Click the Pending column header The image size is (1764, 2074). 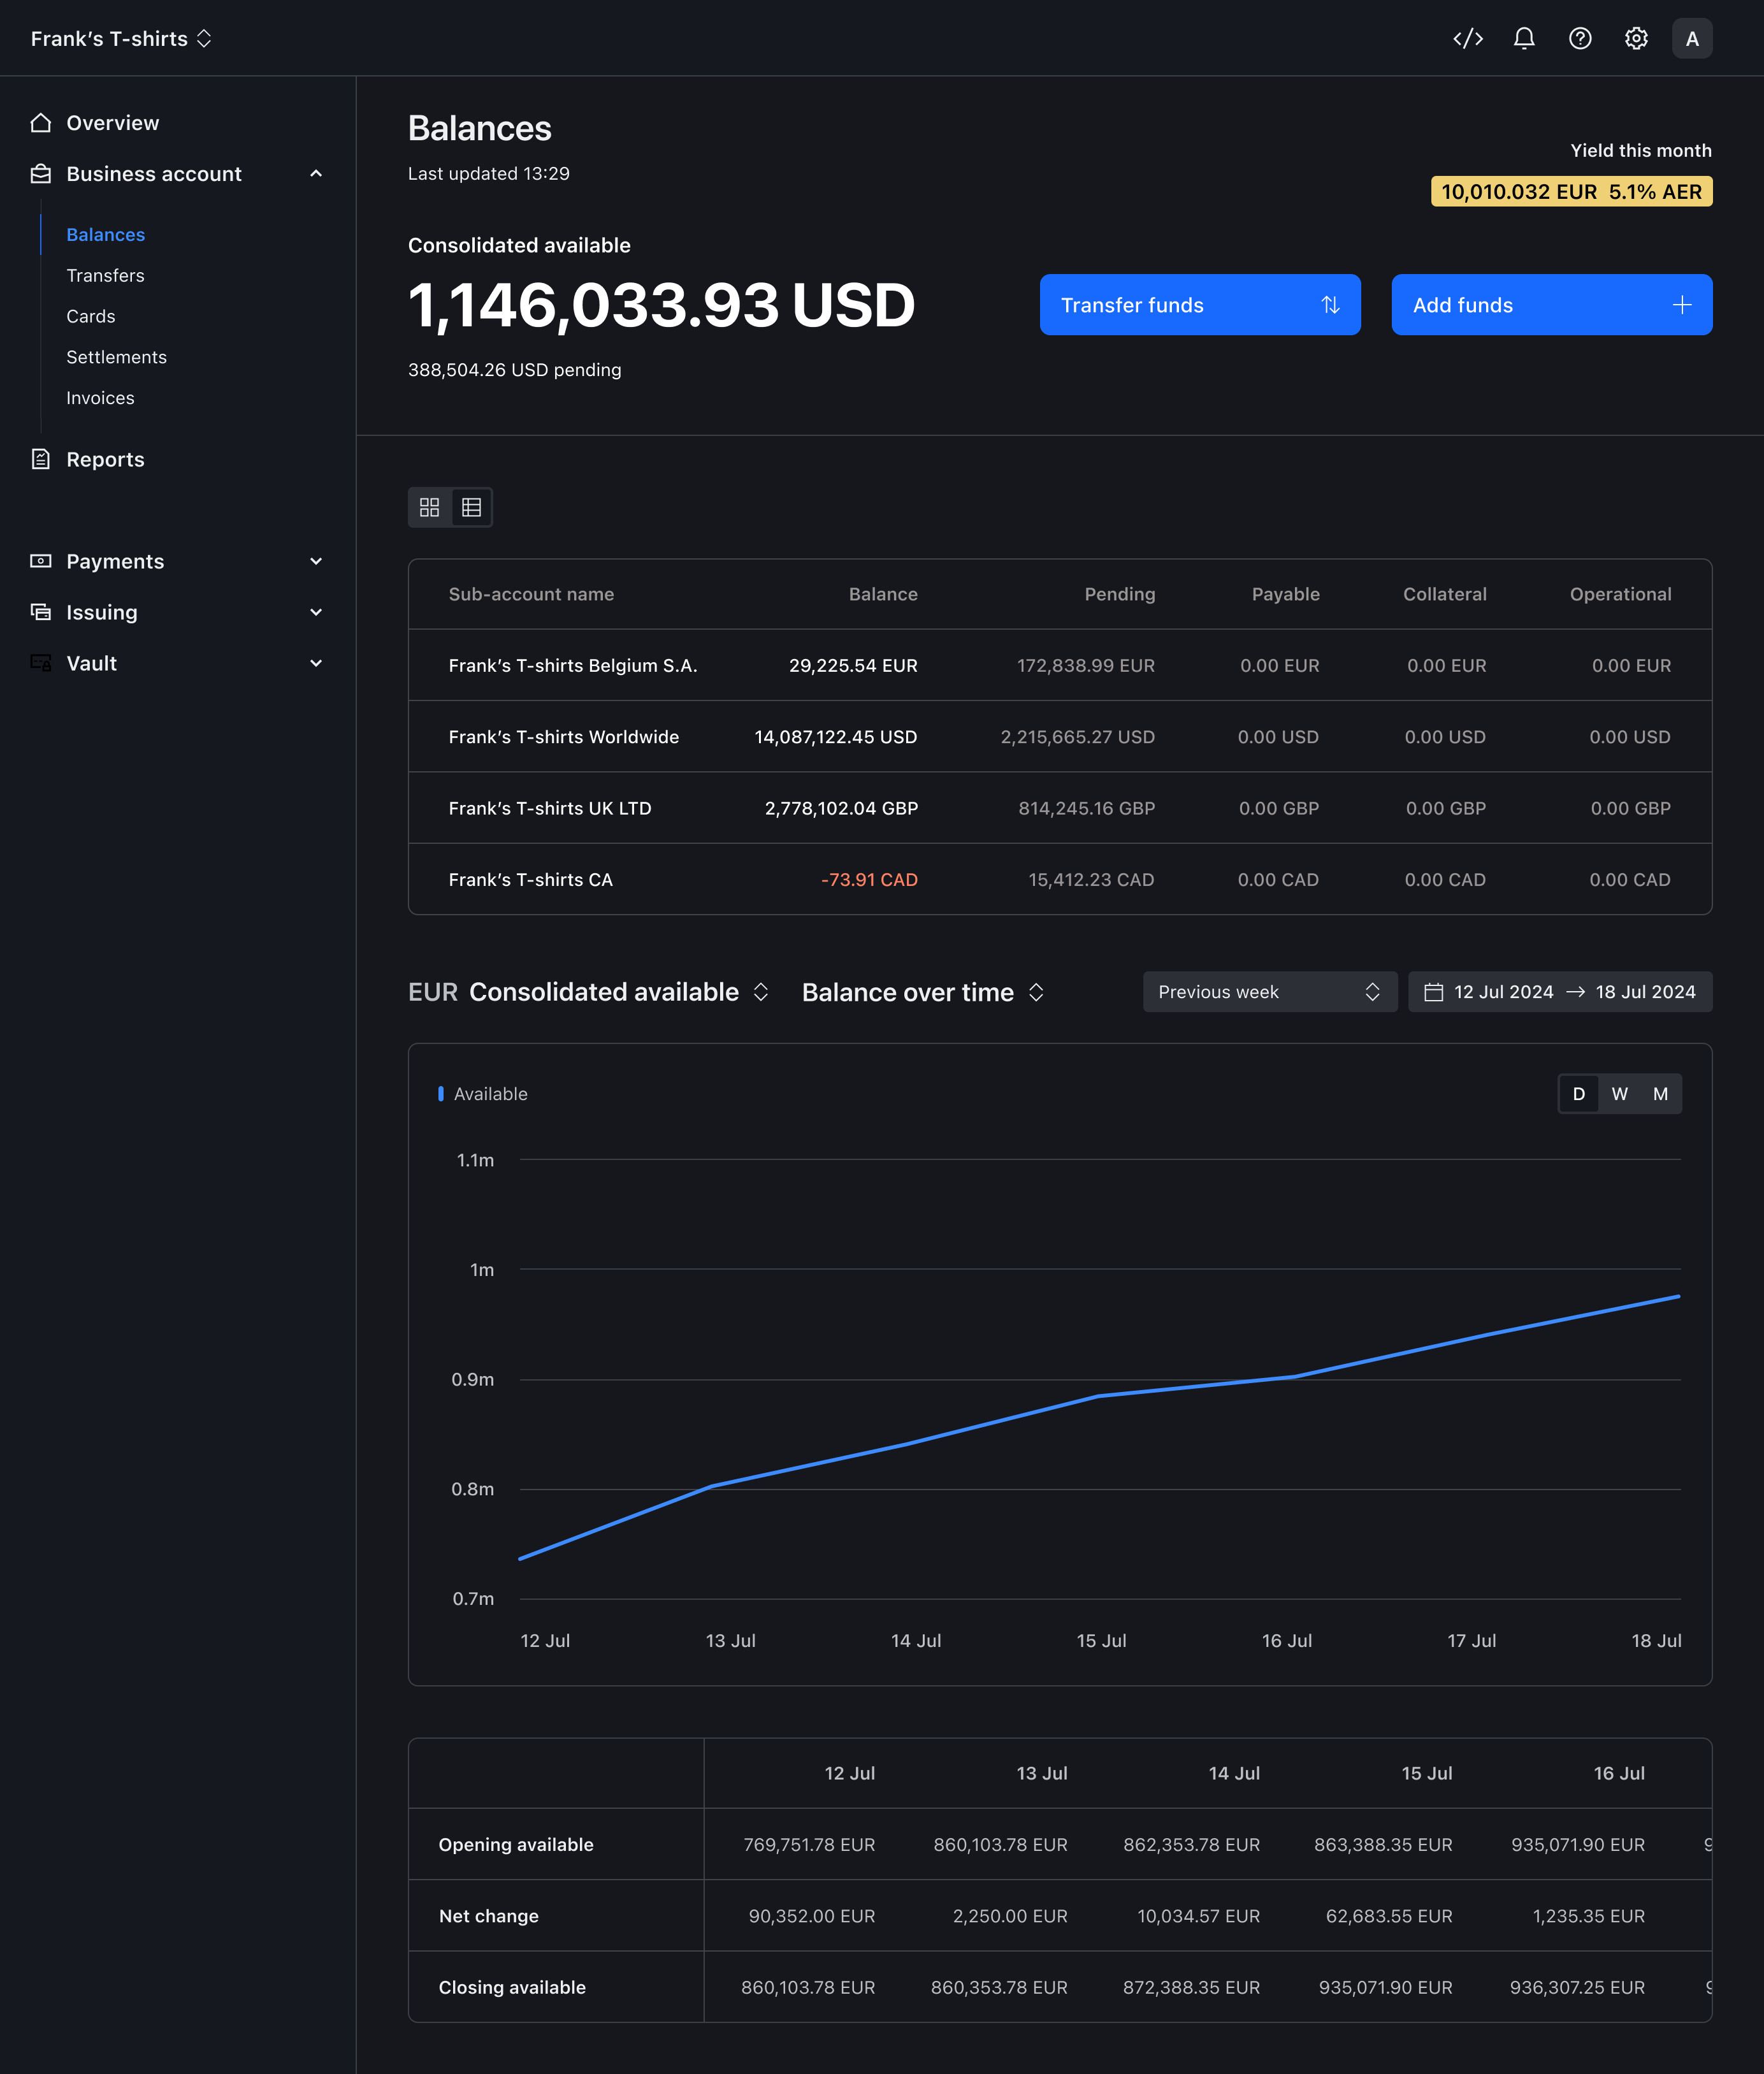pyautogui.click(x=1119, y=594)
